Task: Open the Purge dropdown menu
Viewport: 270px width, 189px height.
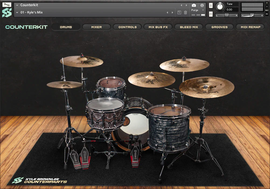Action: [203, 10]
